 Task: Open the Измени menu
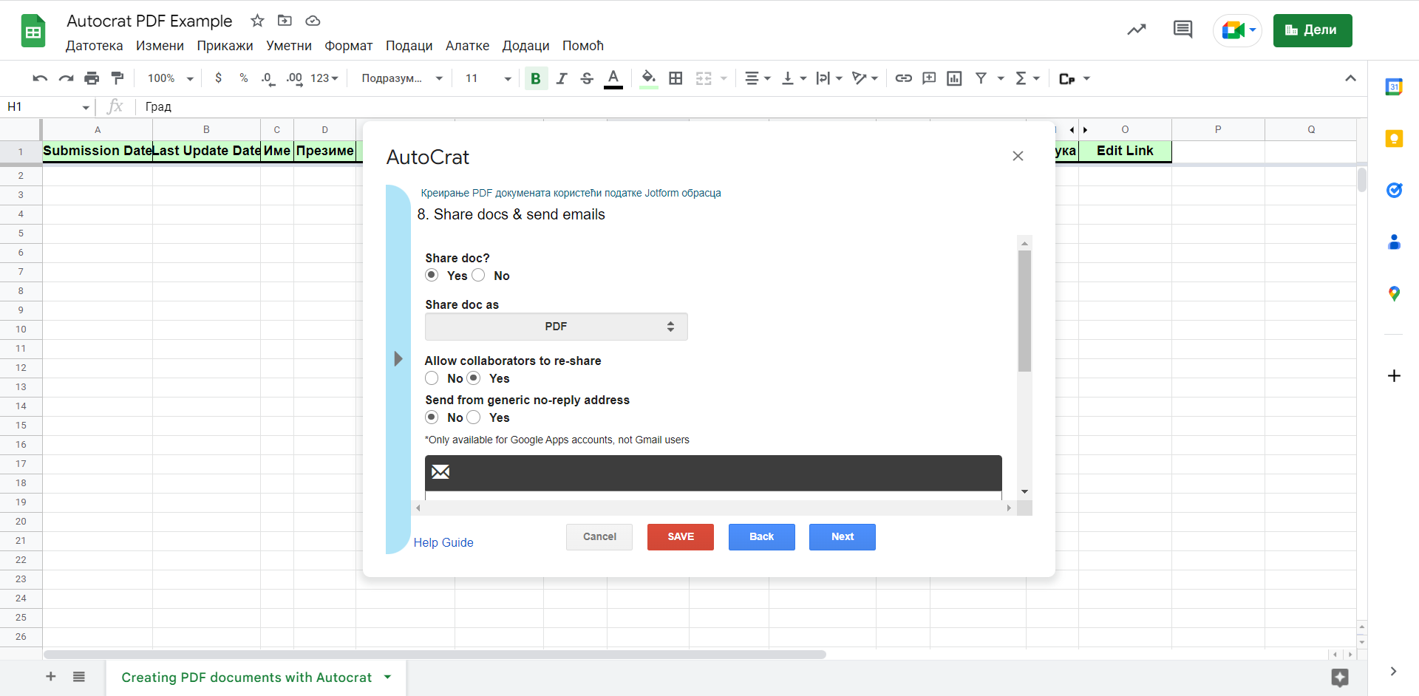[x=160, y=46]
